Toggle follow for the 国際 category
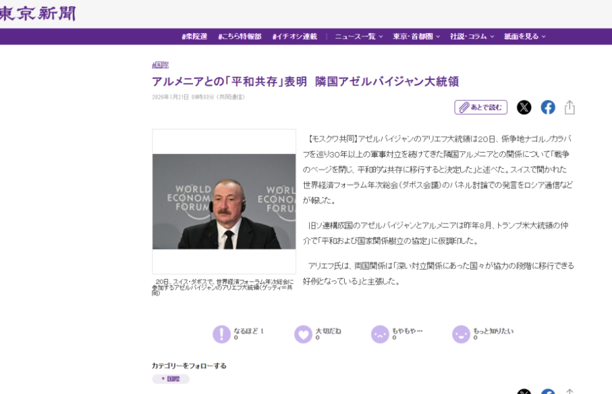612x394 pixels. point(170,379)
